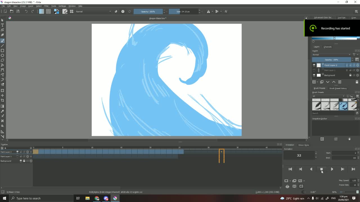Image resolution: width=360 pixels, height=202 pixels.
Task: Open the brush presets chooser grid icon
Action: 72,12
